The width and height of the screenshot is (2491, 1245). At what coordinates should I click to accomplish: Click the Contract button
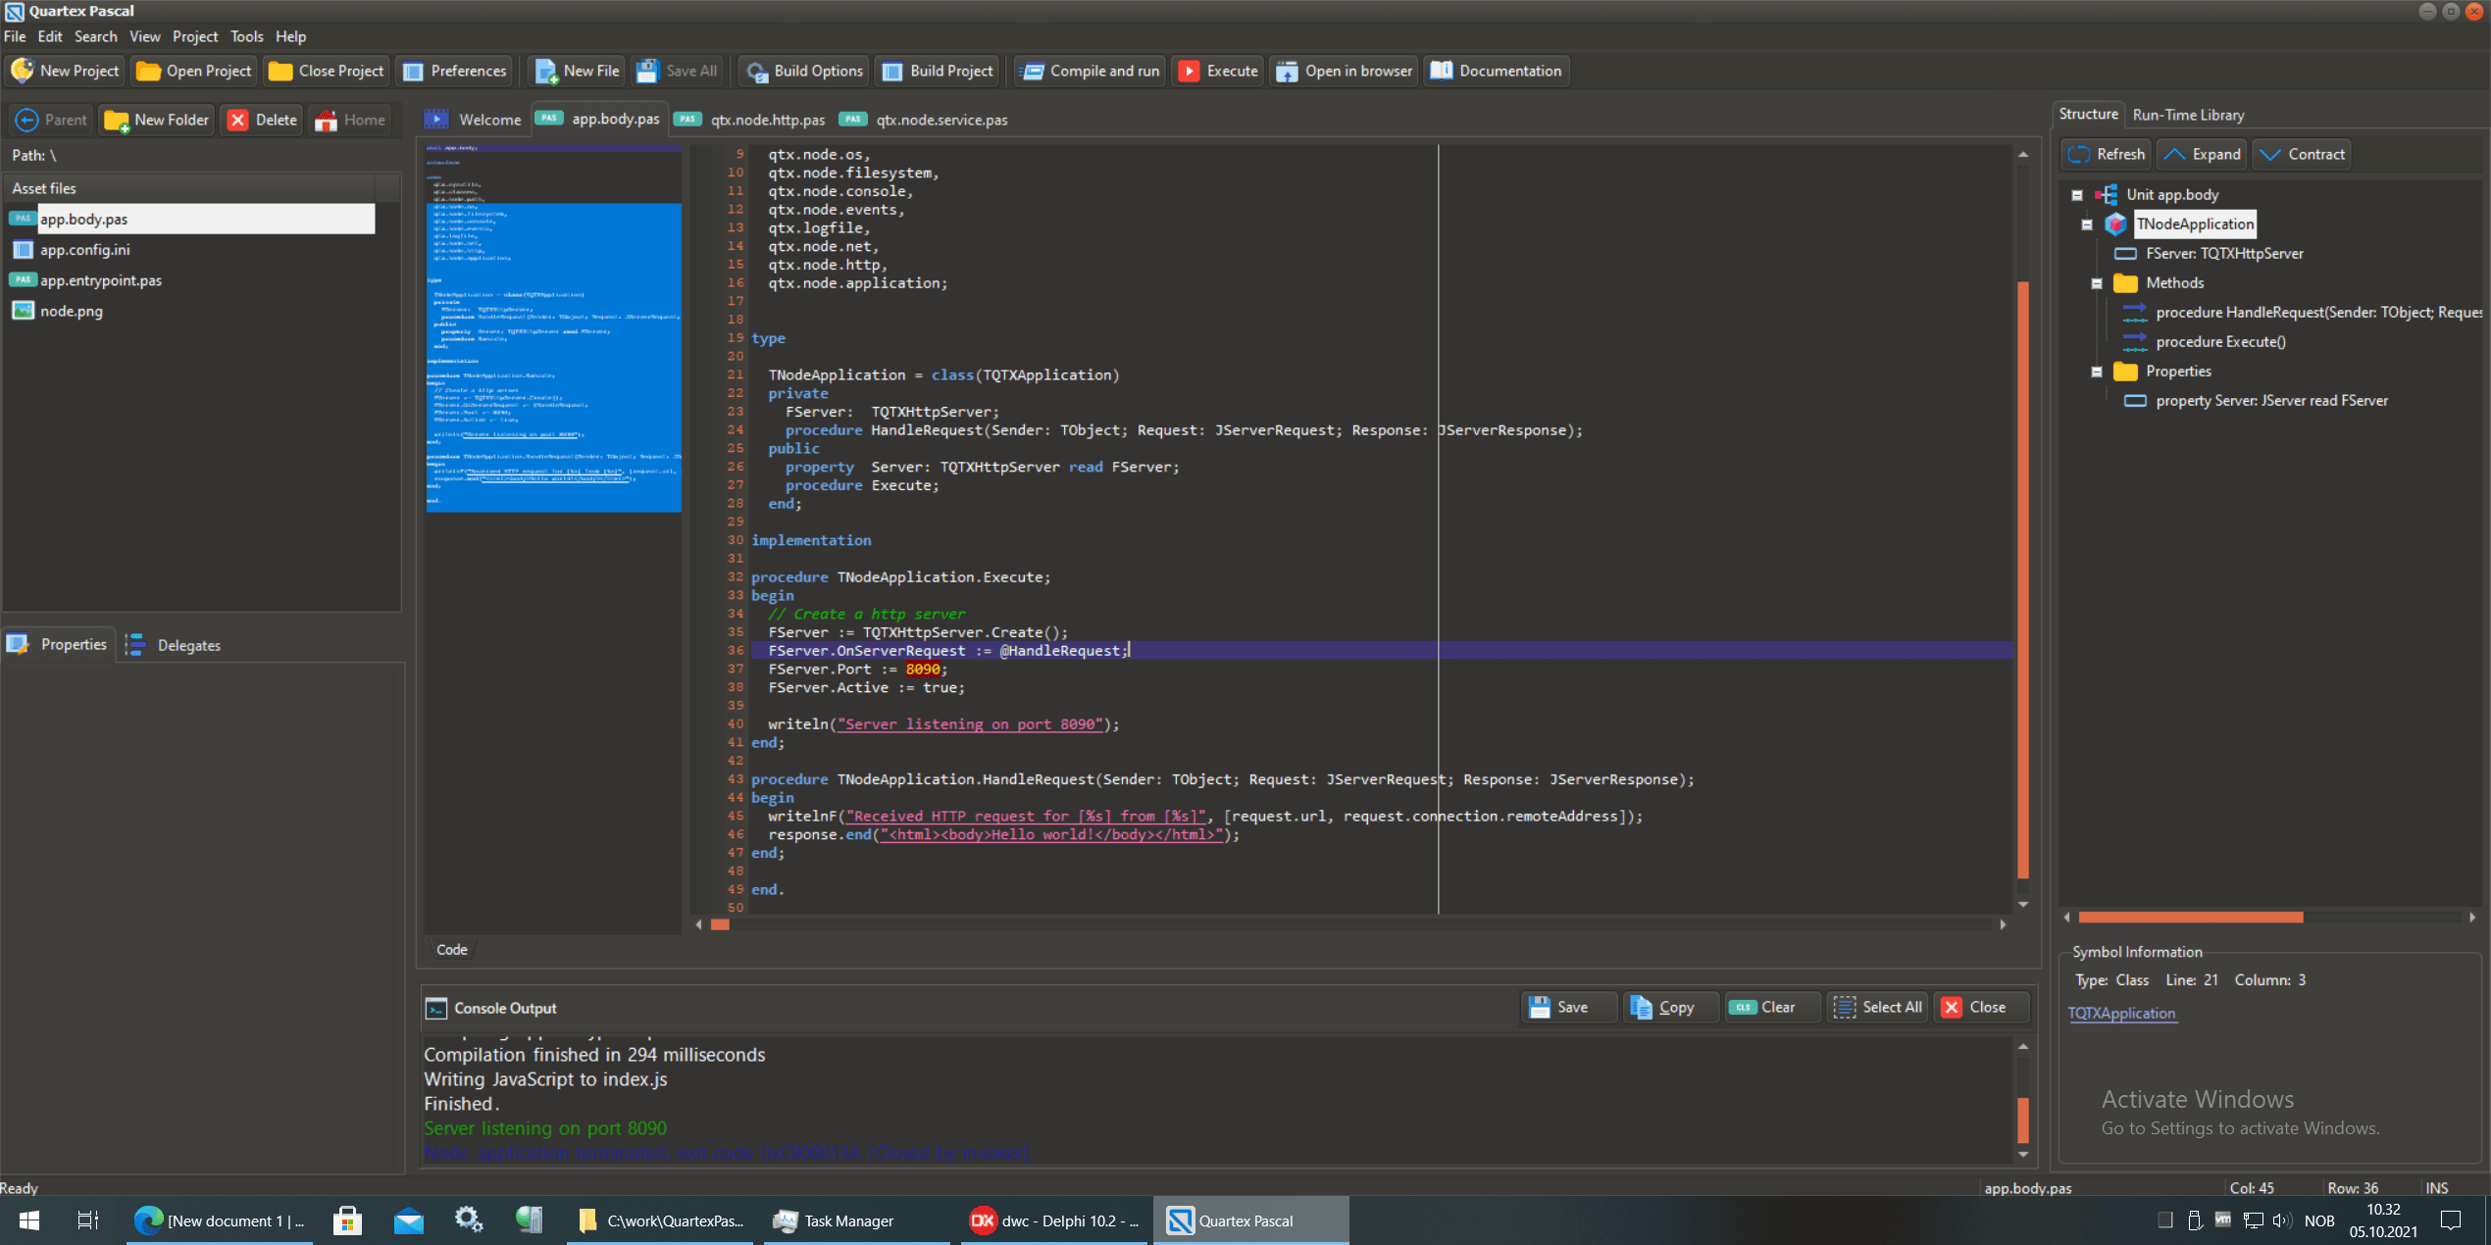2301,154
